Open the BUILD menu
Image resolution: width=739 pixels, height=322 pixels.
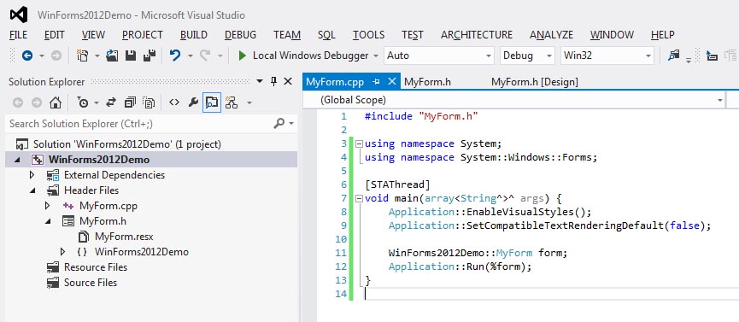point(194,35)
